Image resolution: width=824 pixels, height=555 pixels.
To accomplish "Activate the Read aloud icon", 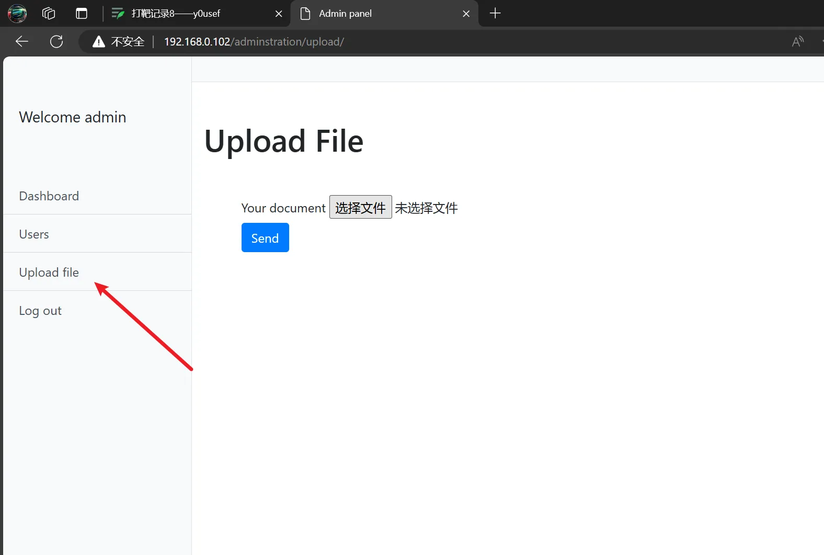I will coord(797,42).
